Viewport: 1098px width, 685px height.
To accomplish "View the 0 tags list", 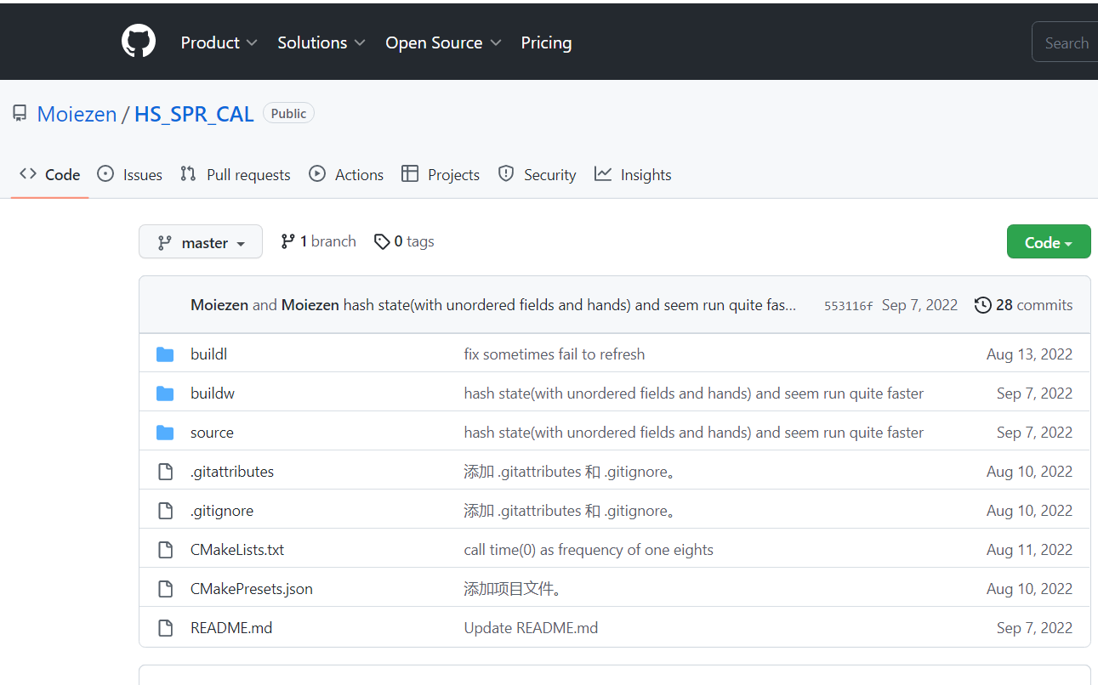I will (404, 241).
